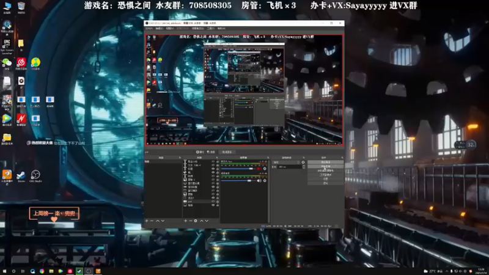Click the 退出 exit button in Controls
This screenshot has width=489, height=275.
(x=326, y=183)
